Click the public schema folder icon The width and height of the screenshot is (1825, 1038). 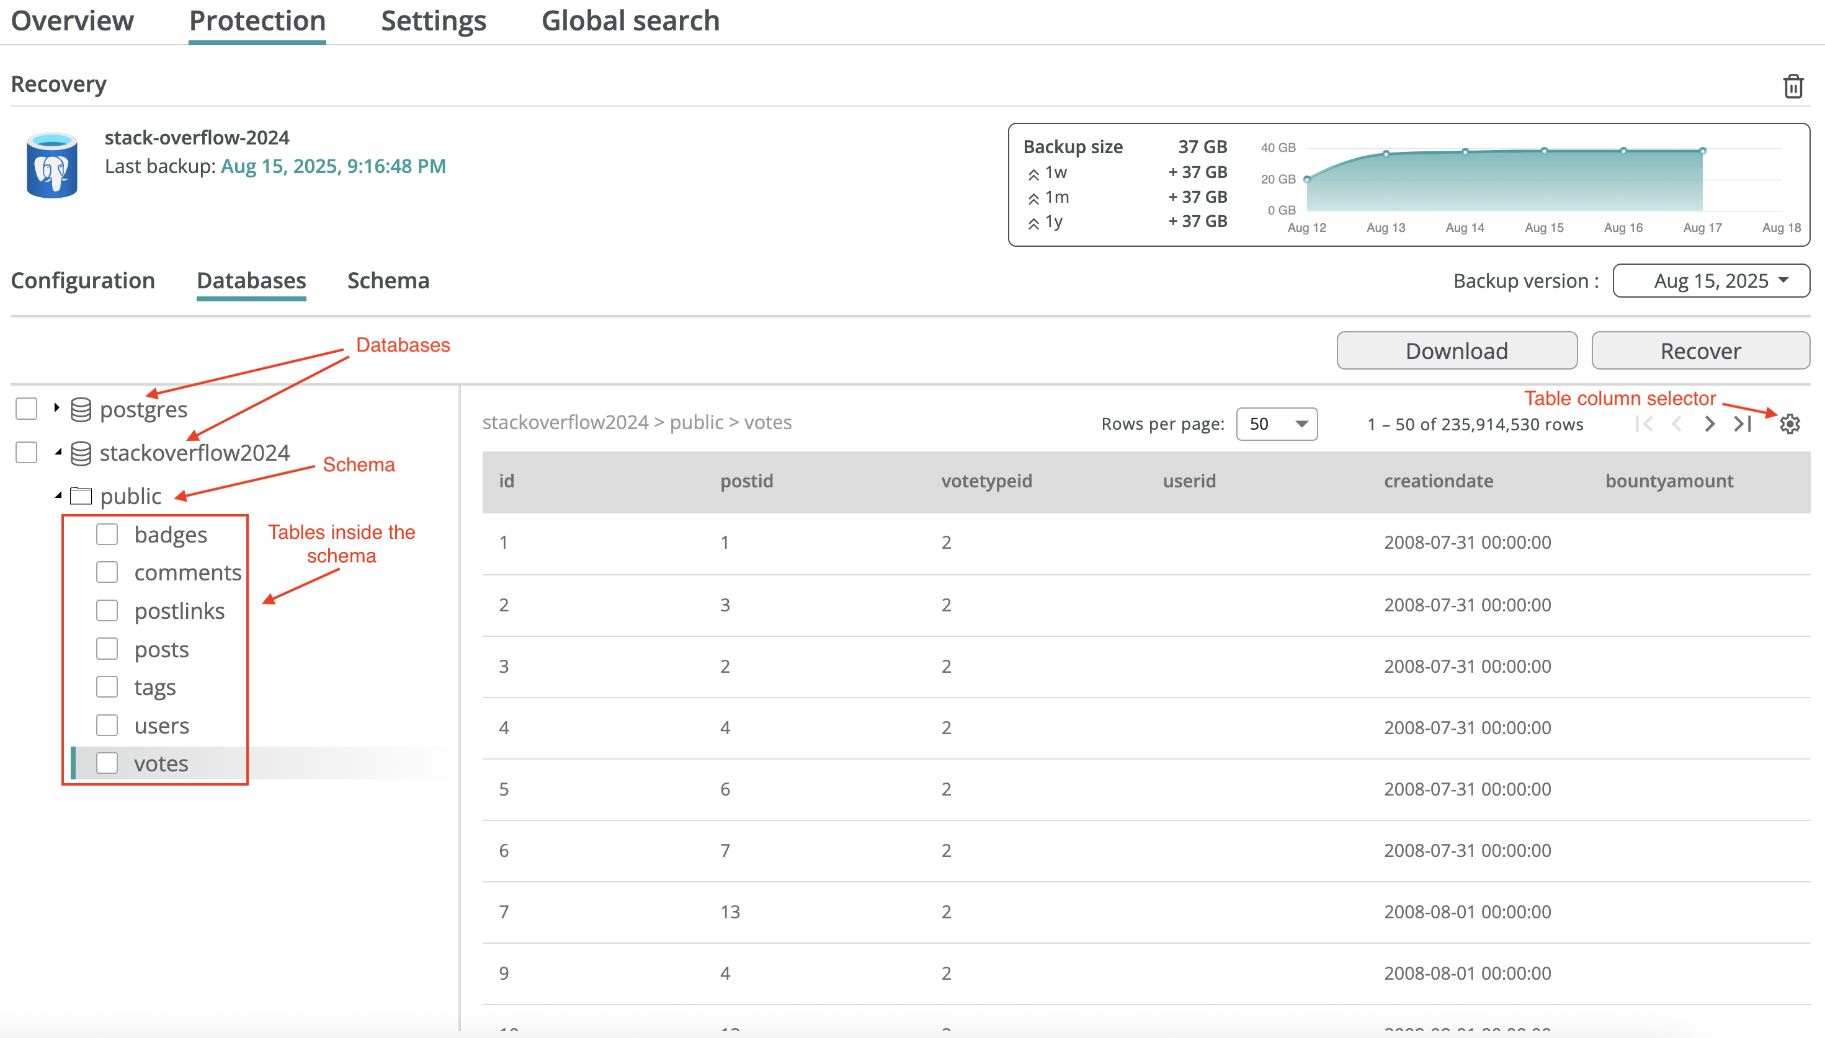click(81, 496)
